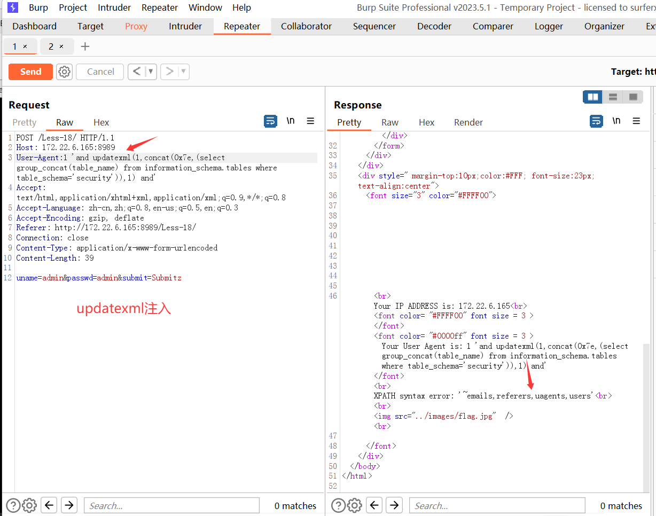Select top-bottom stacked layout icon

pos(613,97)
